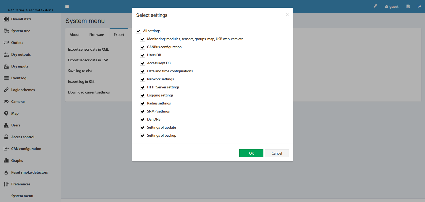
Task: Click the guest user menu
Action: coord(392,6)
